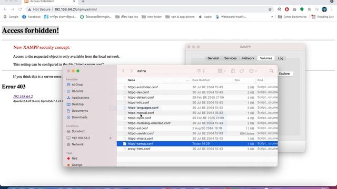Click the Finder share icon
337x189 pixels.
tap(233, 71)
